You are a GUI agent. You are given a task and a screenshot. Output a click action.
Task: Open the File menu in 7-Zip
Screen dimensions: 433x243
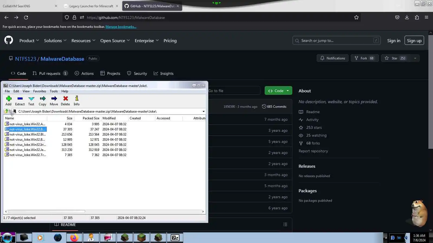pyautogui.click(x=7, y=91)
